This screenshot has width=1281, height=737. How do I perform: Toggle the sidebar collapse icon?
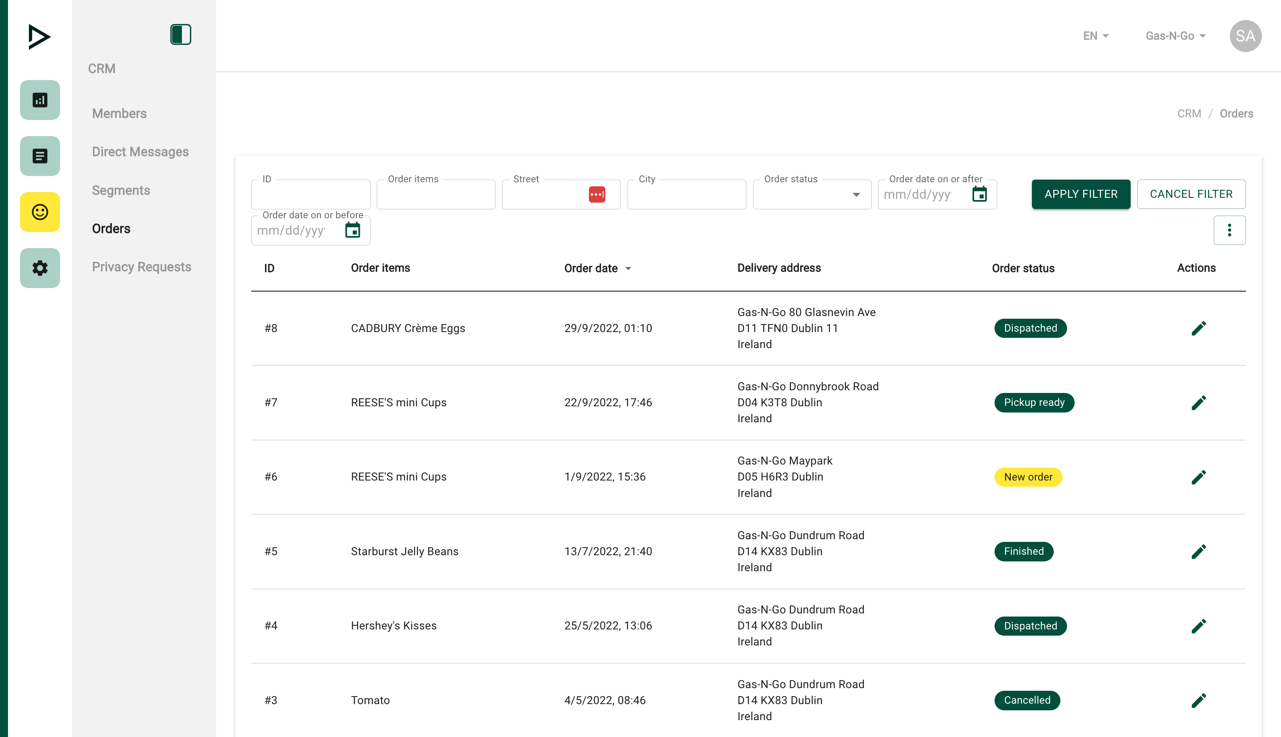click(x=180, y=34)
